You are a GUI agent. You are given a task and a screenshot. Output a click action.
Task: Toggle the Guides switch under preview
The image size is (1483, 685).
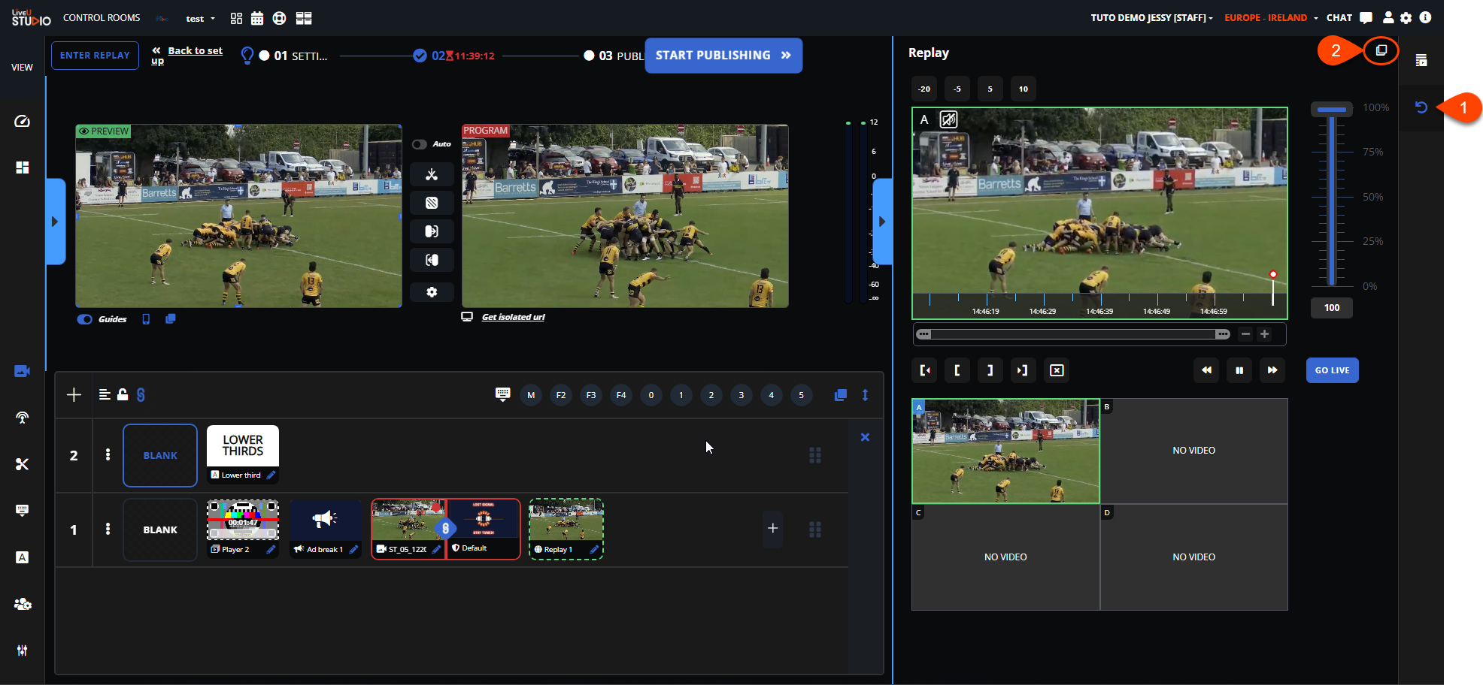[85, 319]
